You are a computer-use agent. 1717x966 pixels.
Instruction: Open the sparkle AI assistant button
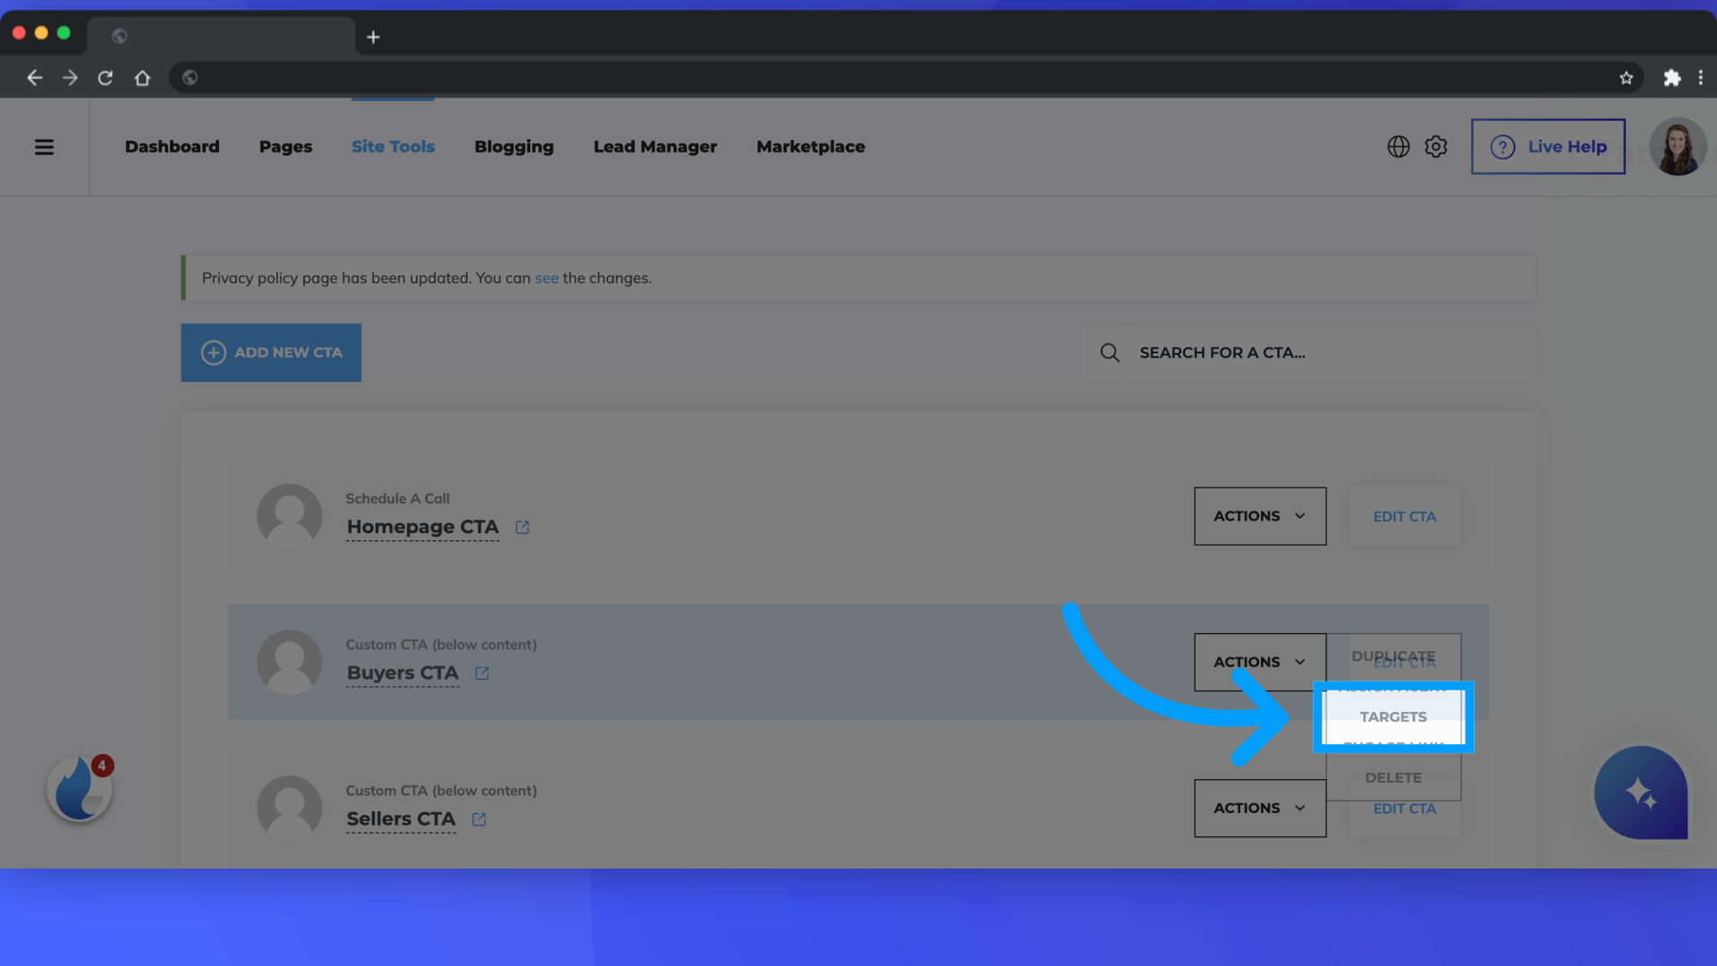(1641, 792)
